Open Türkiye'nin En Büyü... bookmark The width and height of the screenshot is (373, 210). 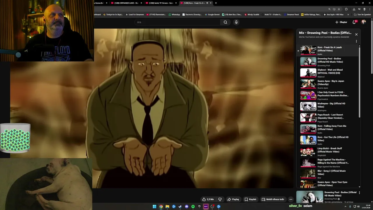pos(112,15)
